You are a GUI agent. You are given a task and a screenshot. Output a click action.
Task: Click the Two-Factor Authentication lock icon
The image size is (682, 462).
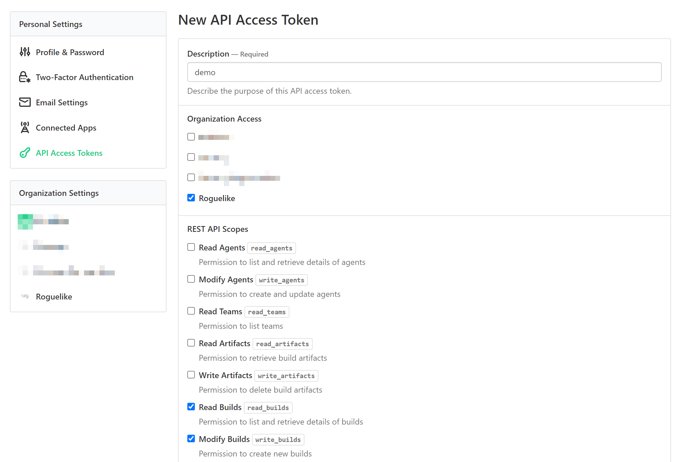tap(25, 77)
